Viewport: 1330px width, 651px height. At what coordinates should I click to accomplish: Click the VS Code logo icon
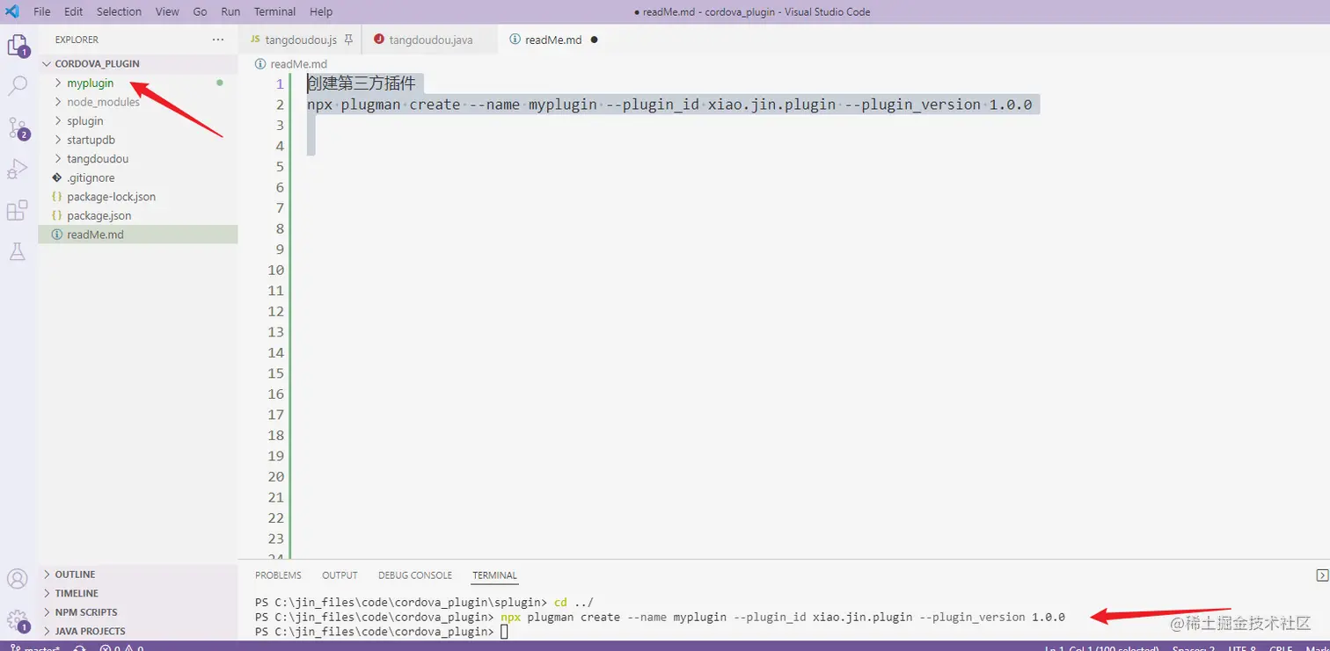(x=12, y=11)
